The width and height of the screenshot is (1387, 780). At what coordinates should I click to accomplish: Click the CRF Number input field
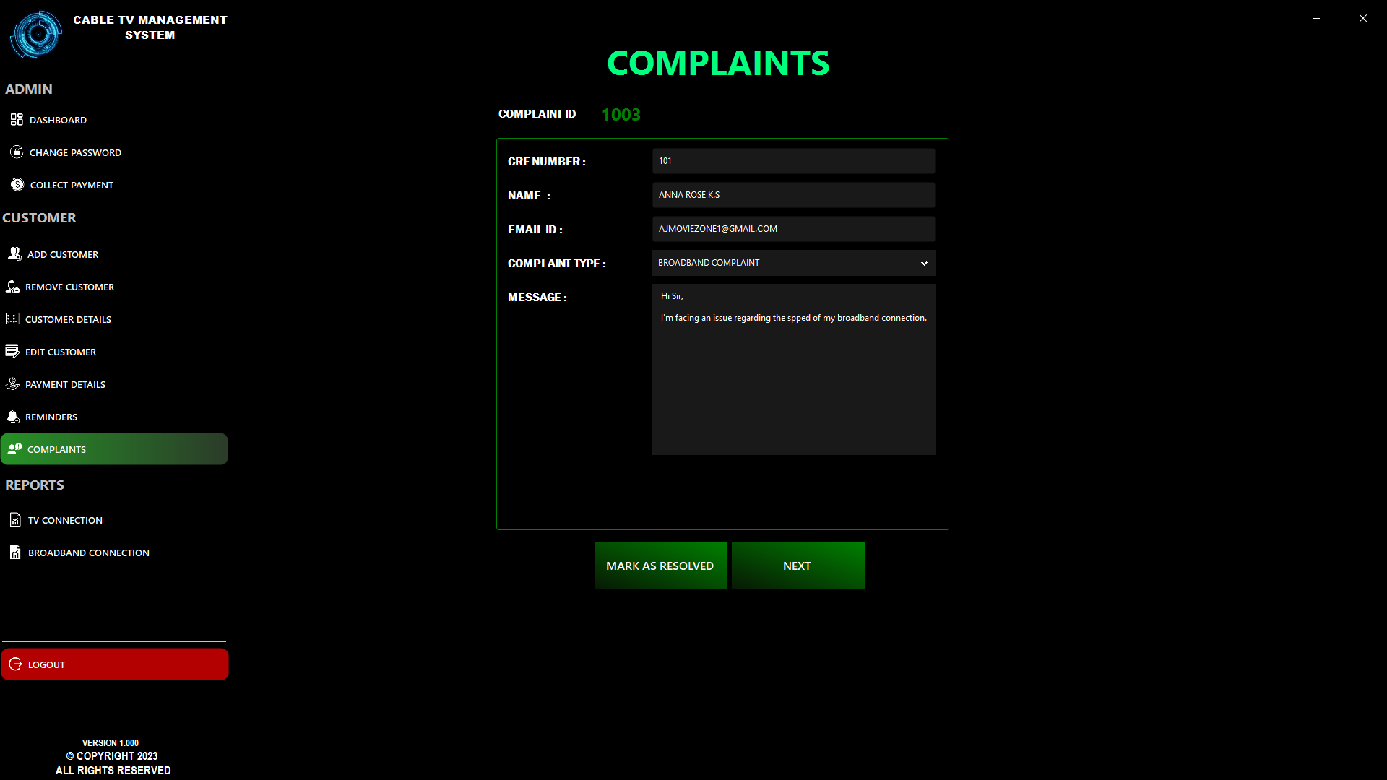tap(793, 161)
